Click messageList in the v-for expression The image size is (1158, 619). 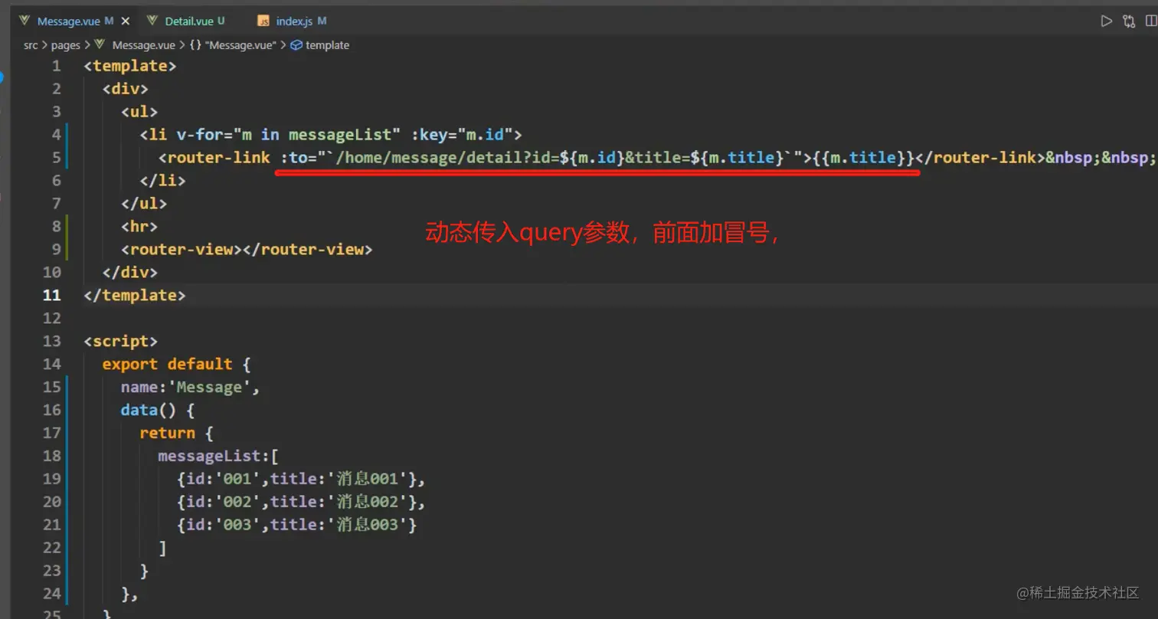coord(340,135)
